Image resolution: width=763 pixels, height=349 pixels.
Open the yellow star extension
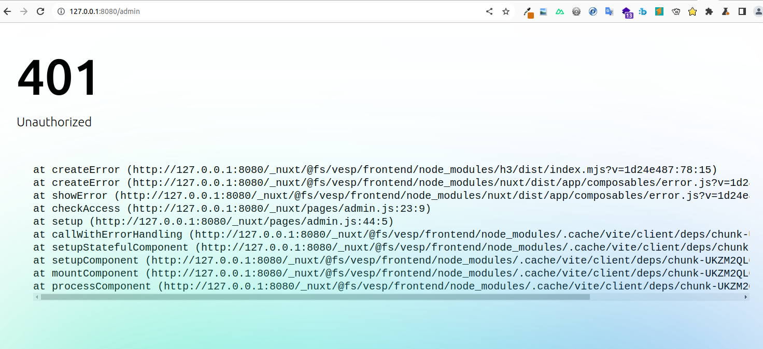click(x=693, y=11)
